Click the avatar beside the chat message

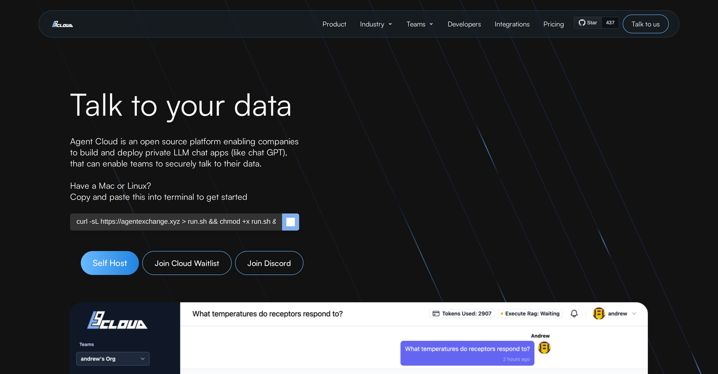click(x=544, y=348)
